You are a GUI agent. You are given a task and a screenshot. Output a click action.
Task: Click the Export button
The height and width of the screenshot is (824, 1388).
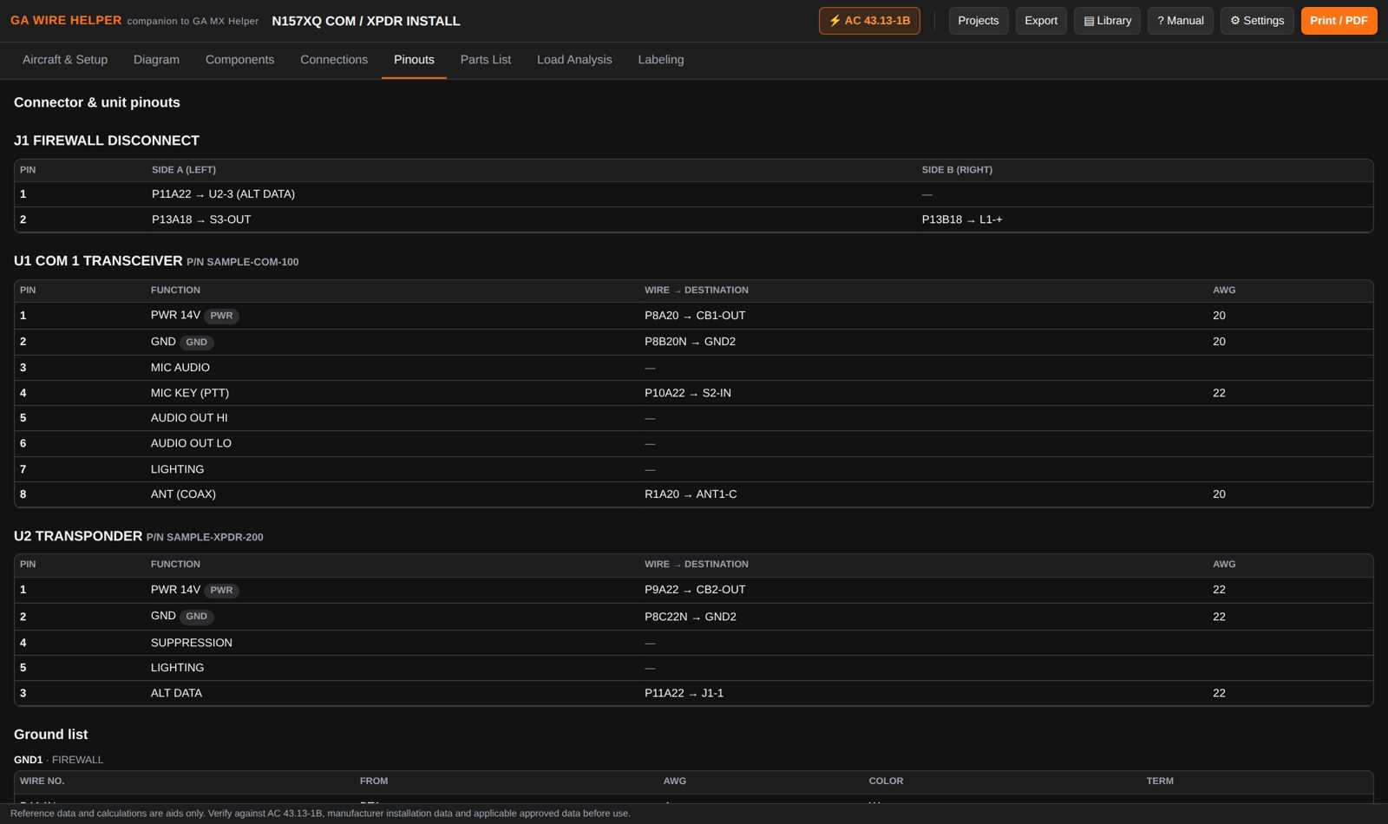[1041, 21]
